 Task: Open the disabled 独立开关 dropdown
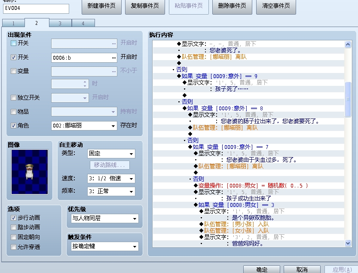point(70,98)
